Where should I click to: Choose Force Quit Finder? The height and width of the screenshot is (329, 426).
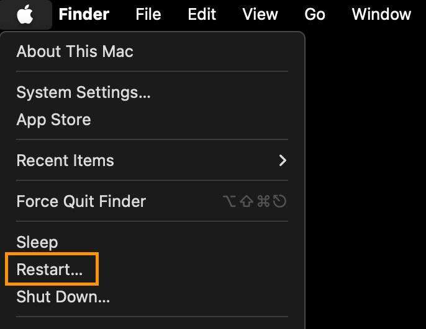click(81, 201)
